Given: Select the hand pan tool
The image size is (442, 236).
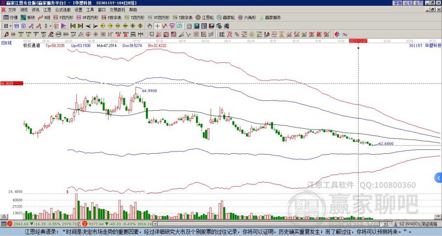Looking at the screenshot, I should 150,26.
